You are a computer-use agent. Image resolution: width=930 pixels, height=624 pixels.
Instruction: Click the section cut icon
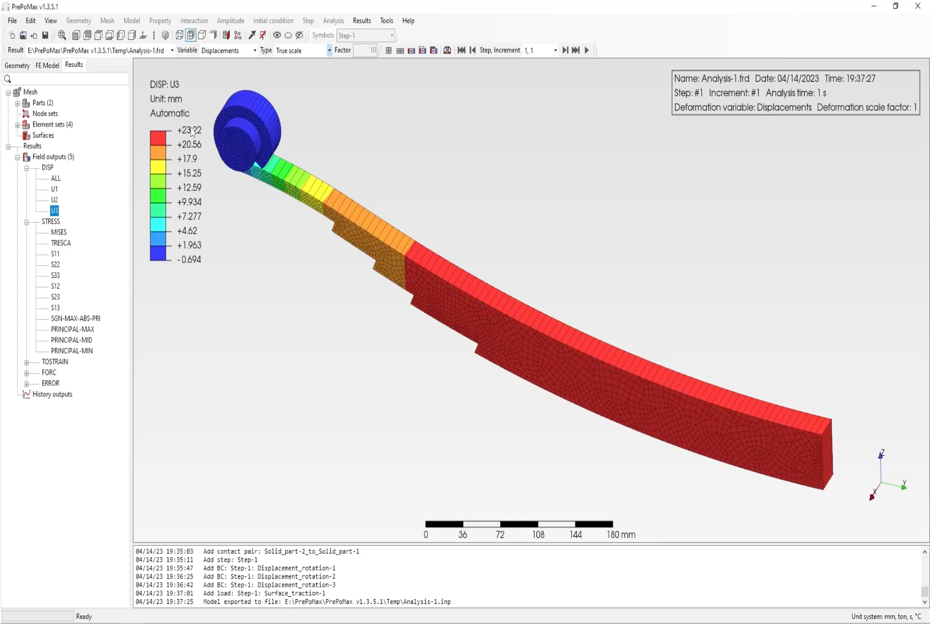point(226,35)
